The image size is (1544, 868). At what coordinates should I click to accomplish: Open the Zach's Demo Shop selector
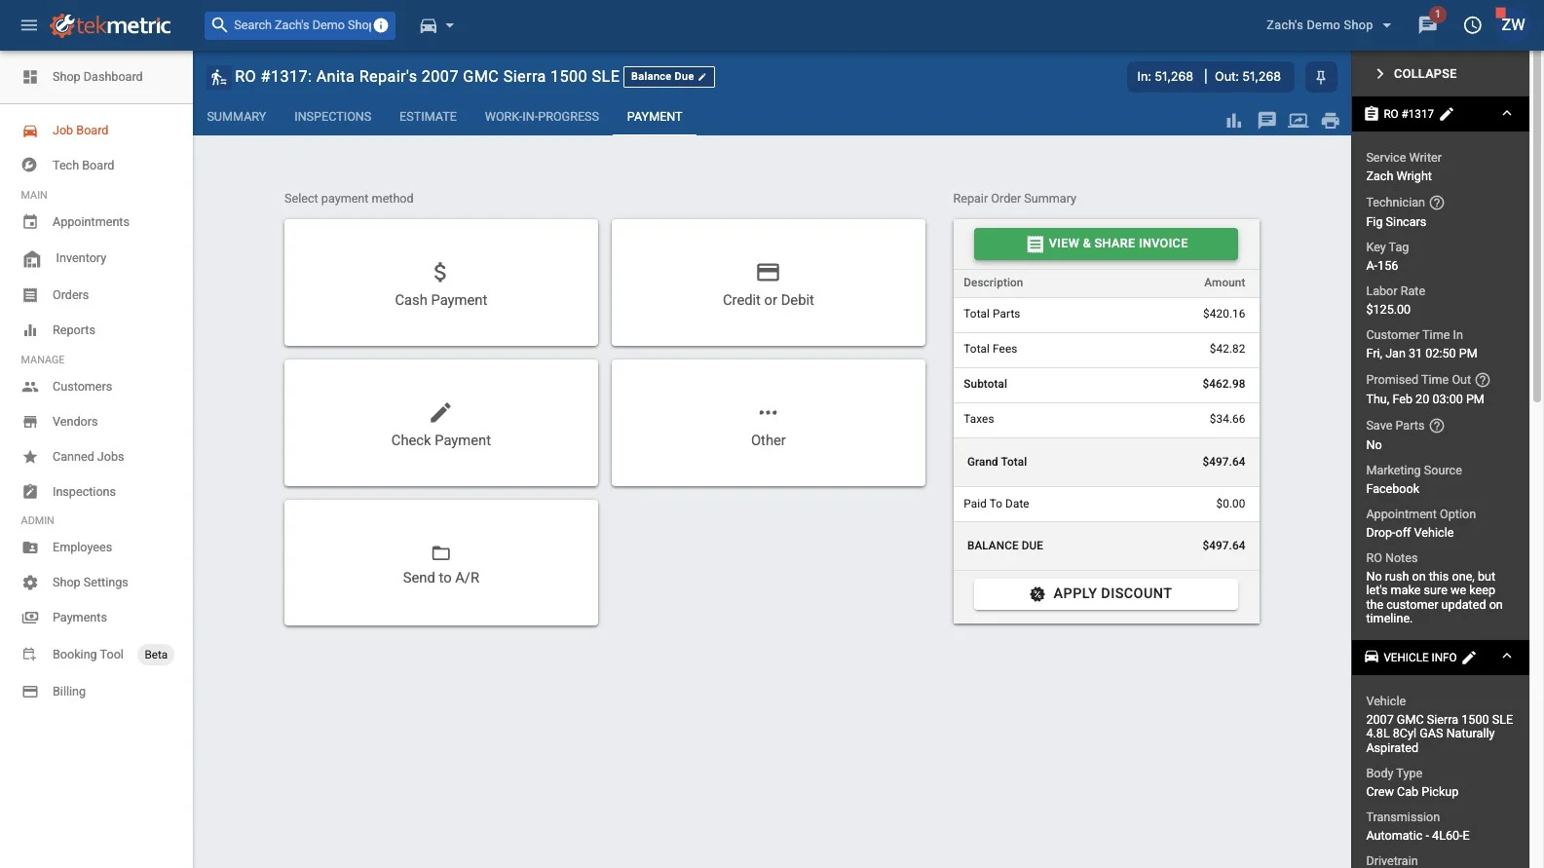pos(1329,25)
